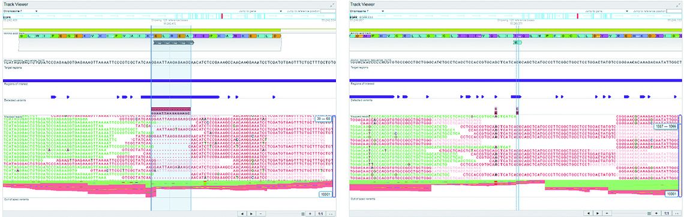Reset left viewer zoom to 1:1

[320, 213]
